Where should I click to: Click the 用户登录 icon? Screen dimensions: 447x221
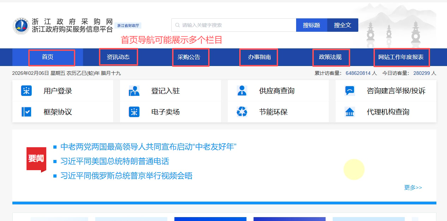tap(27, 91)
